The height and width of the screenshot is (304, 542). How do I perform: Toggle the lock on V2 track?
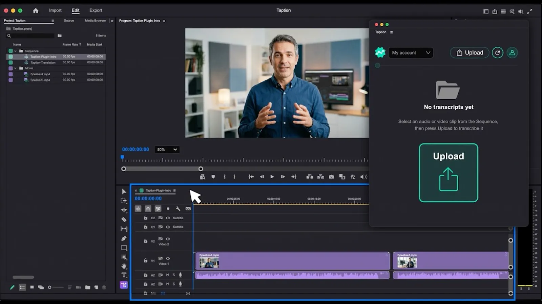tap(145, 241)
